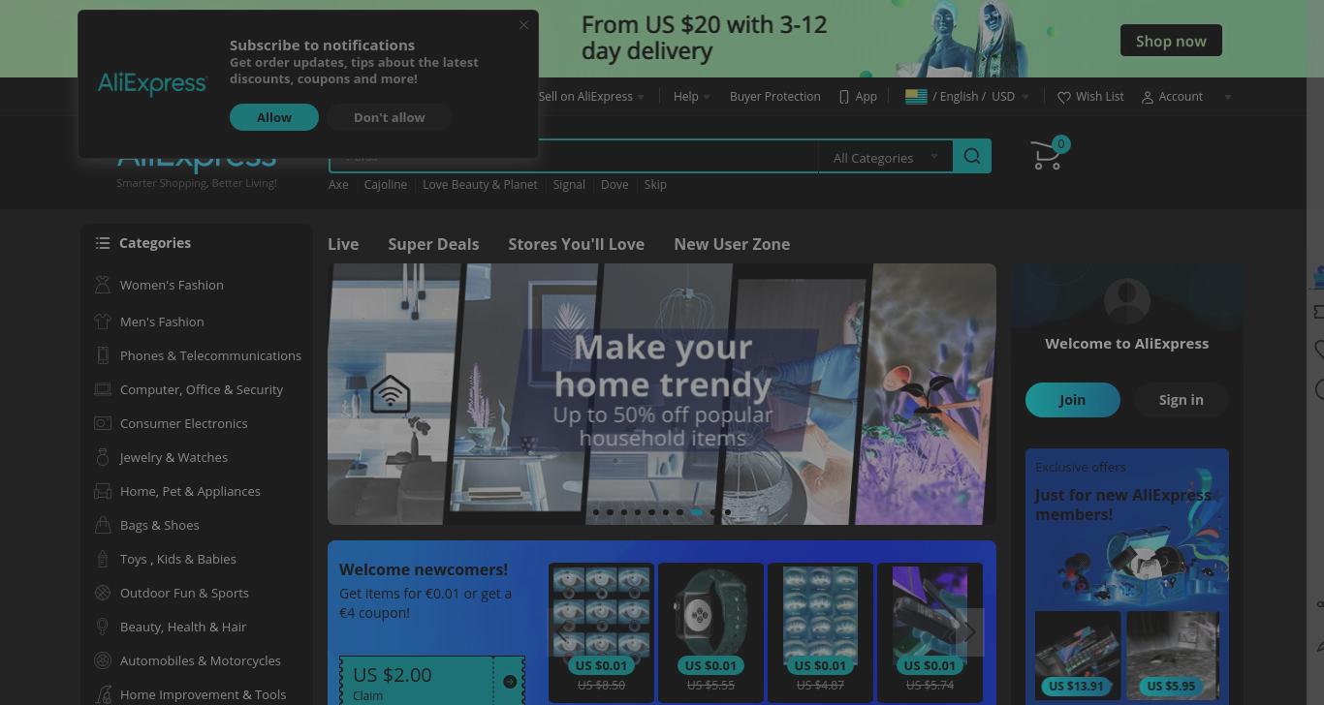Click the newcomer products next arrow
The image size is (1324, 705).
click(969, 631)
